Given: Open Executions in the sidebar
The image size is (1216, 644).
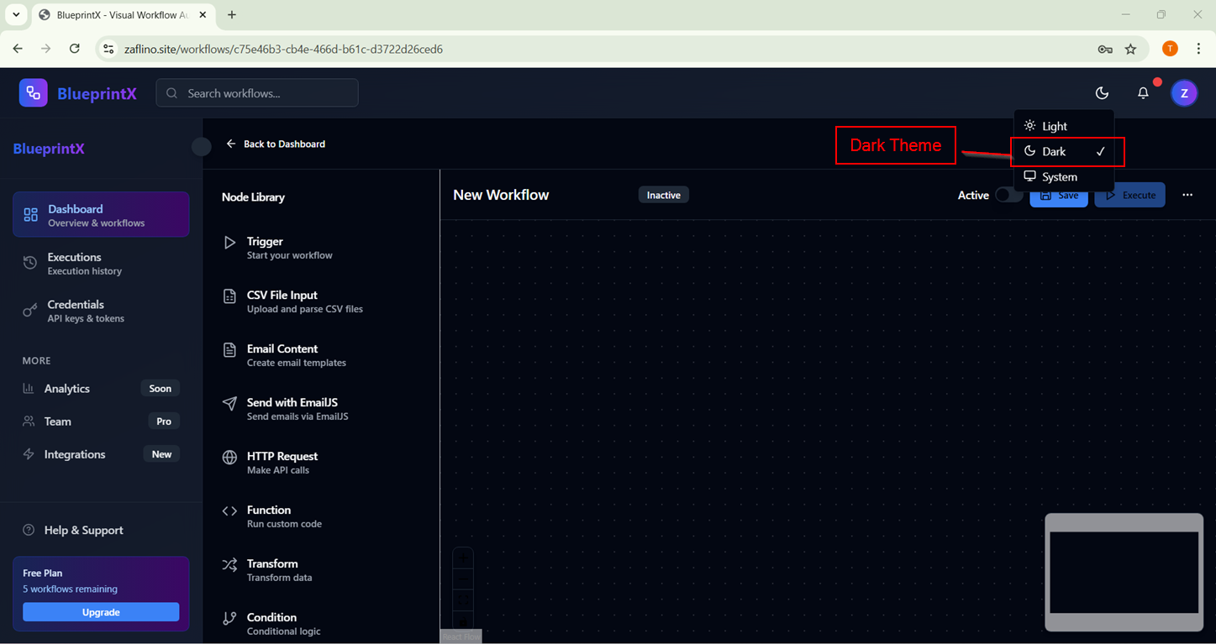Looking at the screenshot, I should pos(101,263).
